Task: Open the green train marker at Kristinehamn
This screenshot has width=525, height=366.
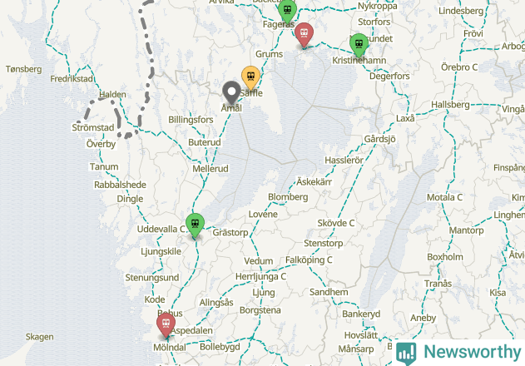Action: (x=359, y=45)
